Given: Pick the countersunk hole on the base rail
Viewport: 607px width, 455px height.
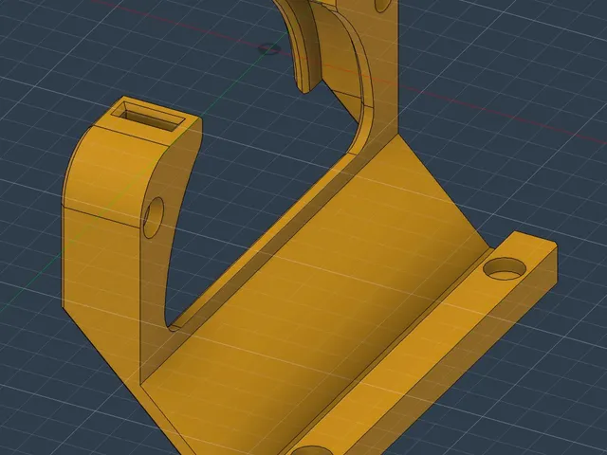Looking at the screenshot, I should 506,269.
